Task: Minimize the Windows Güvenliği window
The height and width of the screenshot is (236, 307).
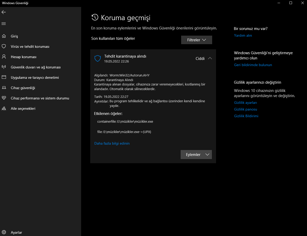Action: [279, 3]
